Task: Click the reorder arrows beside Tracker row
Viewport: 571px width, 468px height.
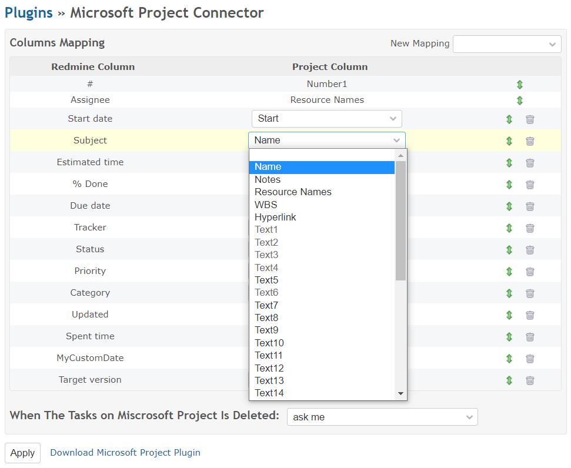Action: pos(509,228)
